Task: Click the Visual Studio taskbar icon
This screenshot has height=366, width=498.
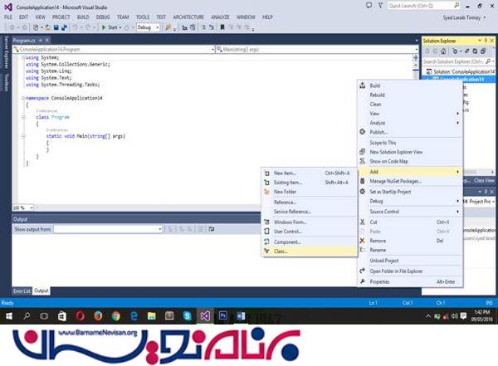Action: pos(205,316)
